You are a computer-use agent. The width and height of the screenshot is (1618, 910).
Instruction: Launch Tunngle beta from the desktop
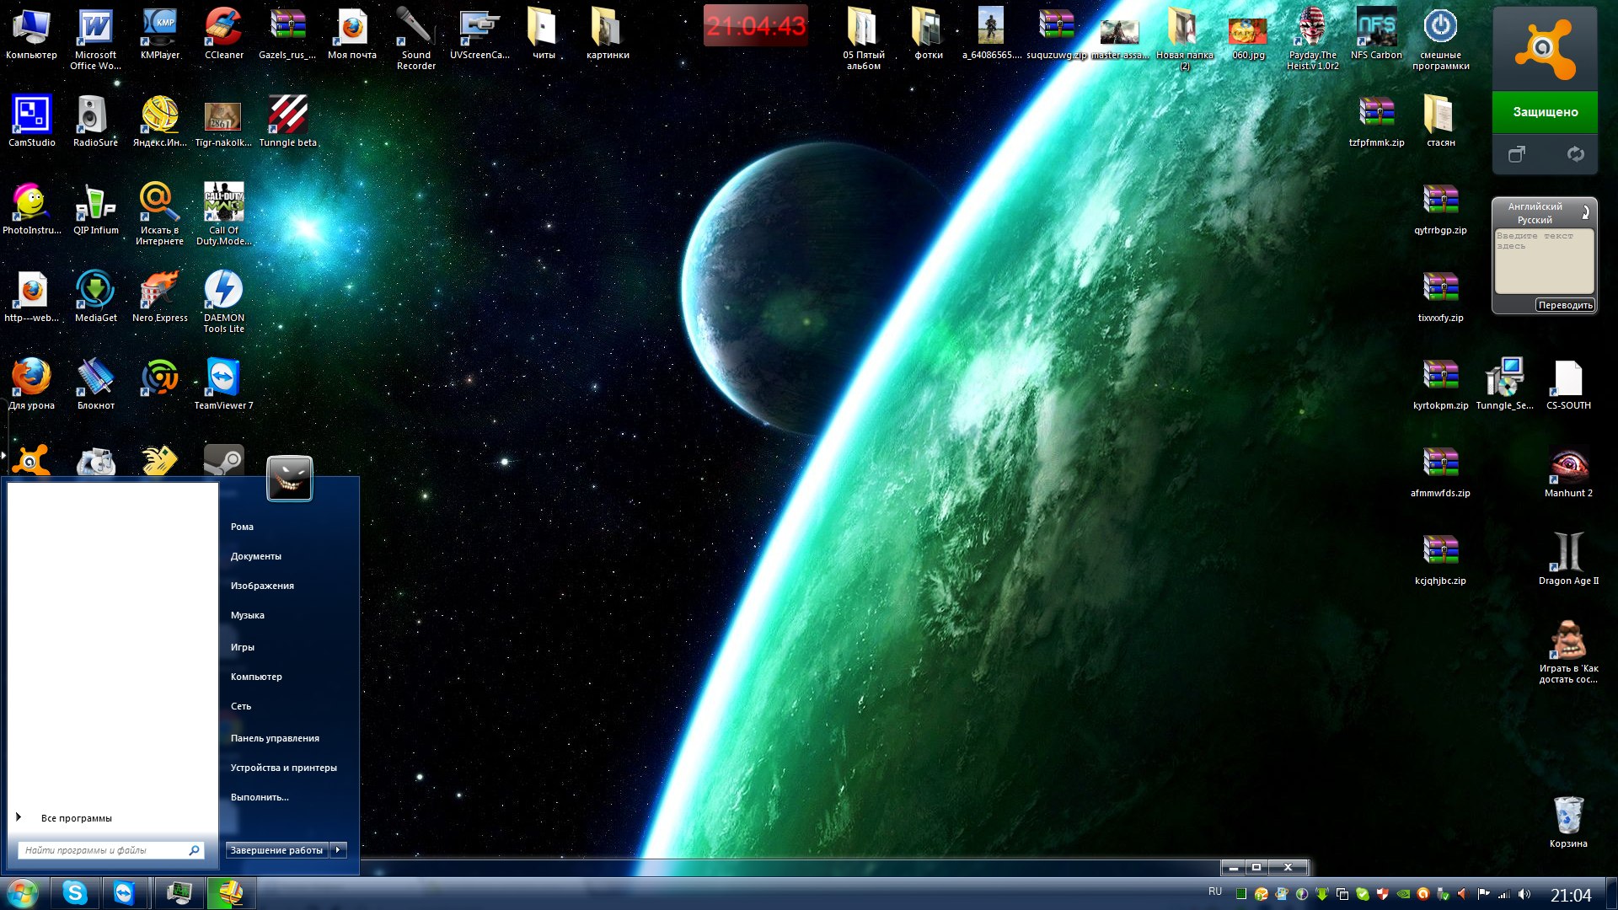(x=287, y=121)
